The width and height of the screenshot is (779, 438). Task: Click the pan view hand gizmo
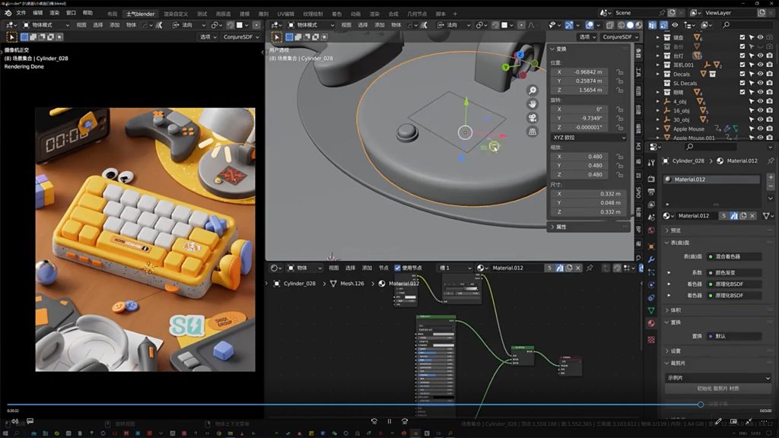point(533,103)
